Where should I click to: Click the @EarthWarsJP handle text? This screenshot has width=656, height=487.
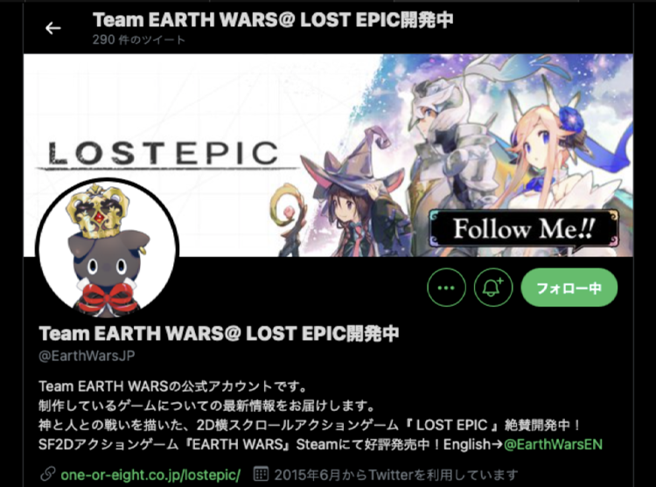pos(87,356)
